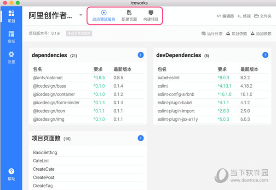The width and height of the screenshot is (276, 190).
Task: Open the 设置 settings gear
Action: tap(11, 58)
